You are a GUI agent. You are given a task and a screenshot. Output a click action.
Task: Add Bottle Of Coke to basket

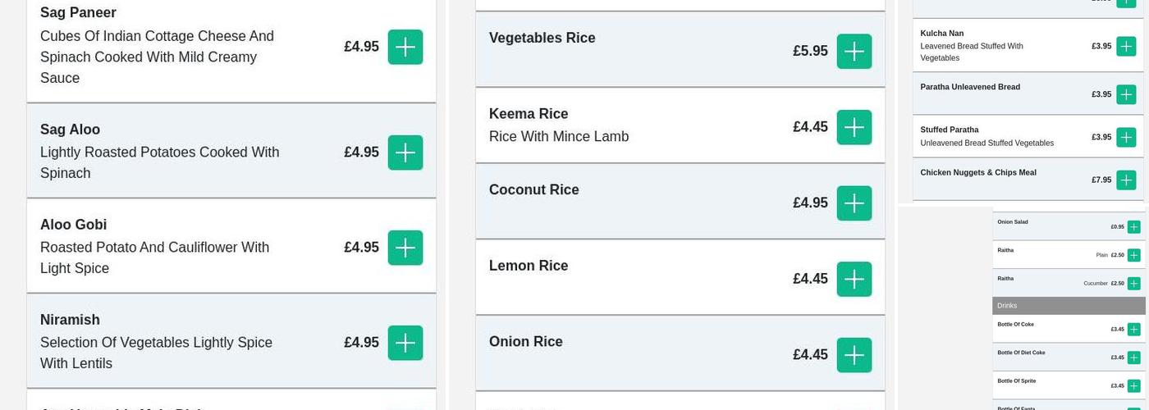click(1133, 330)
